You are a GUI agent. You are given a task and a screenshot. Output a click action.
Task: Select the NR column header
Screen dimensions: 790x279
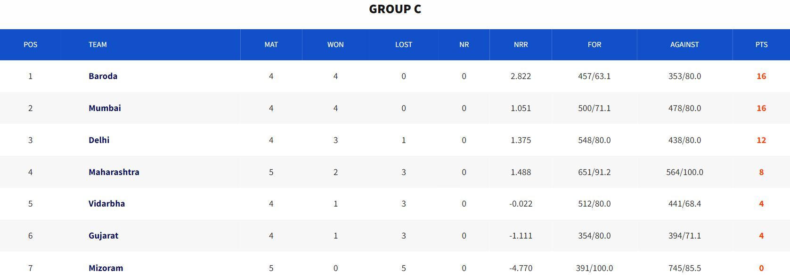(464, 45)
